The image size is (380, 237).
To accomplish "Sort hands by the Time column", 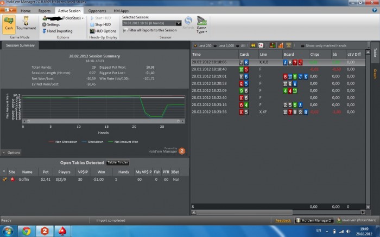I will pyautogui.click(x=214, y=54).
